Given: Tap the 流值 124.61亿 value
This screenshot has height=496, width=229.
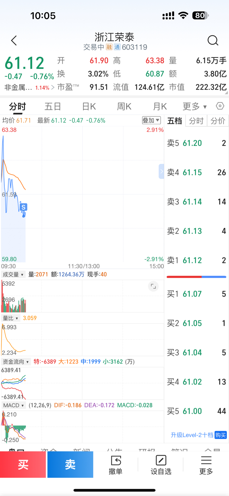Looking at the screenshot, I should tap(149, 87).
